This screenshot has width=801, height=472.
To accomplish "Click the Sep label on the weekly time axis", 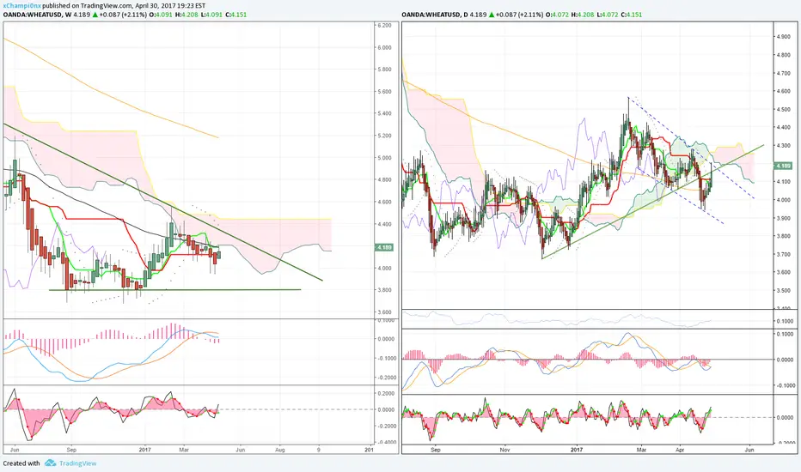I will point(71,450).
